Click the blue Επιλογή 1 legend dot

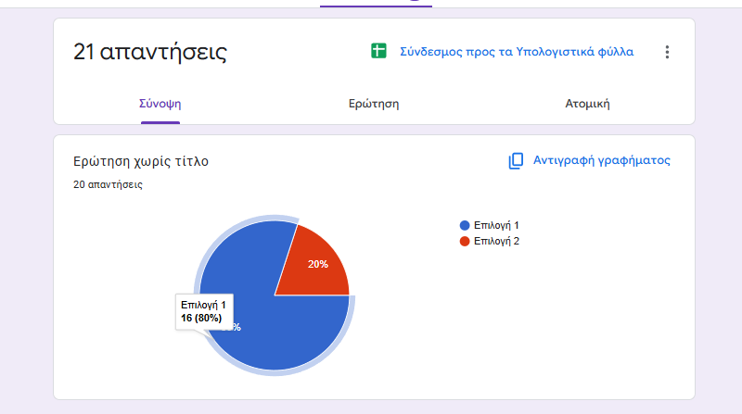[465, 225]
